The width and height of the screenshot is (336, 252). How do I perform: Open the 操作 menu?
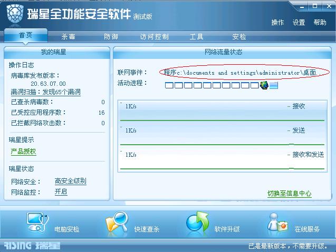(277, 22)
